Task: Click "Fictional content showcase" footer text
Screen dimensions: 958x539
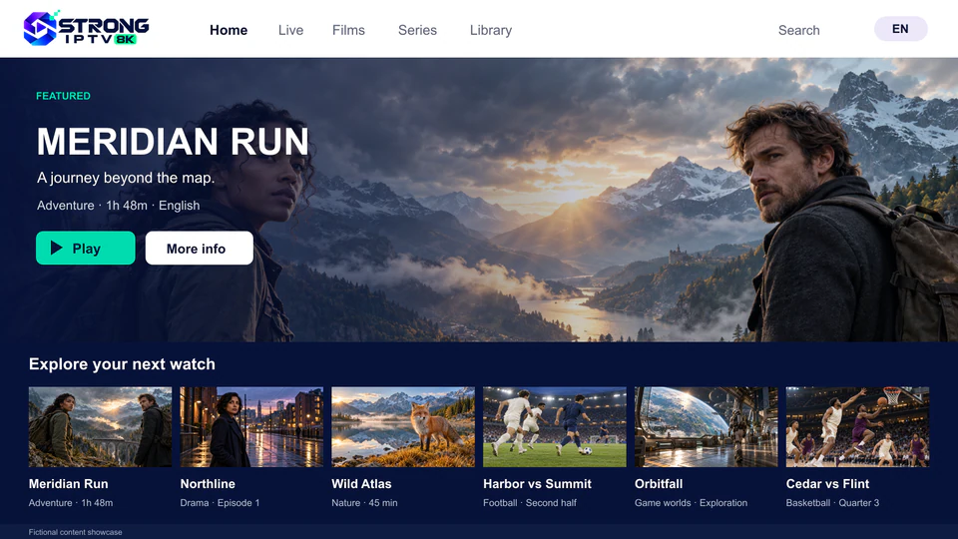Action: (75, 532)
